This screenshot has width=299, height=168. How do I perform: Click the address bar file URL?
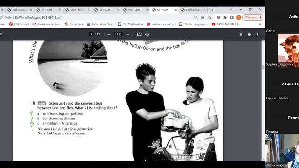point(38,17)
